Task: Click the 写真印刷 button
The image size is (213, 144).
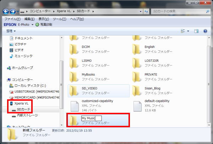Action: [44, 24]
